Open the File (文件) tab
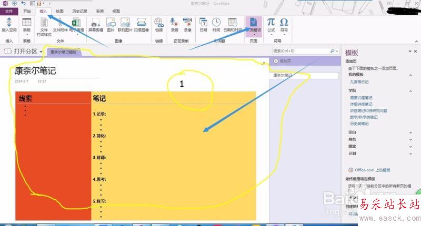 (9, 11)
